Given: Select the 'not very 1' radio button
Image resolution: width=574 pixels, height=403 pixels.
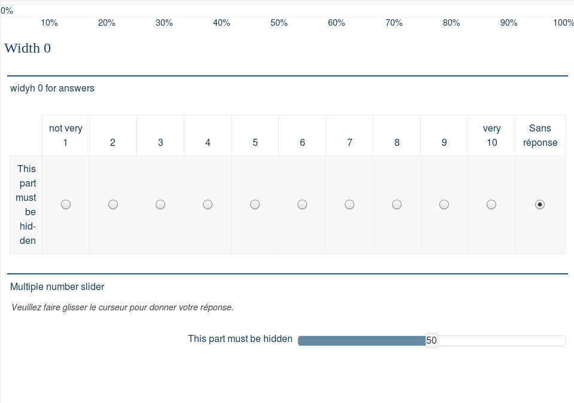Looking at the screenshot, I should 66,204.
